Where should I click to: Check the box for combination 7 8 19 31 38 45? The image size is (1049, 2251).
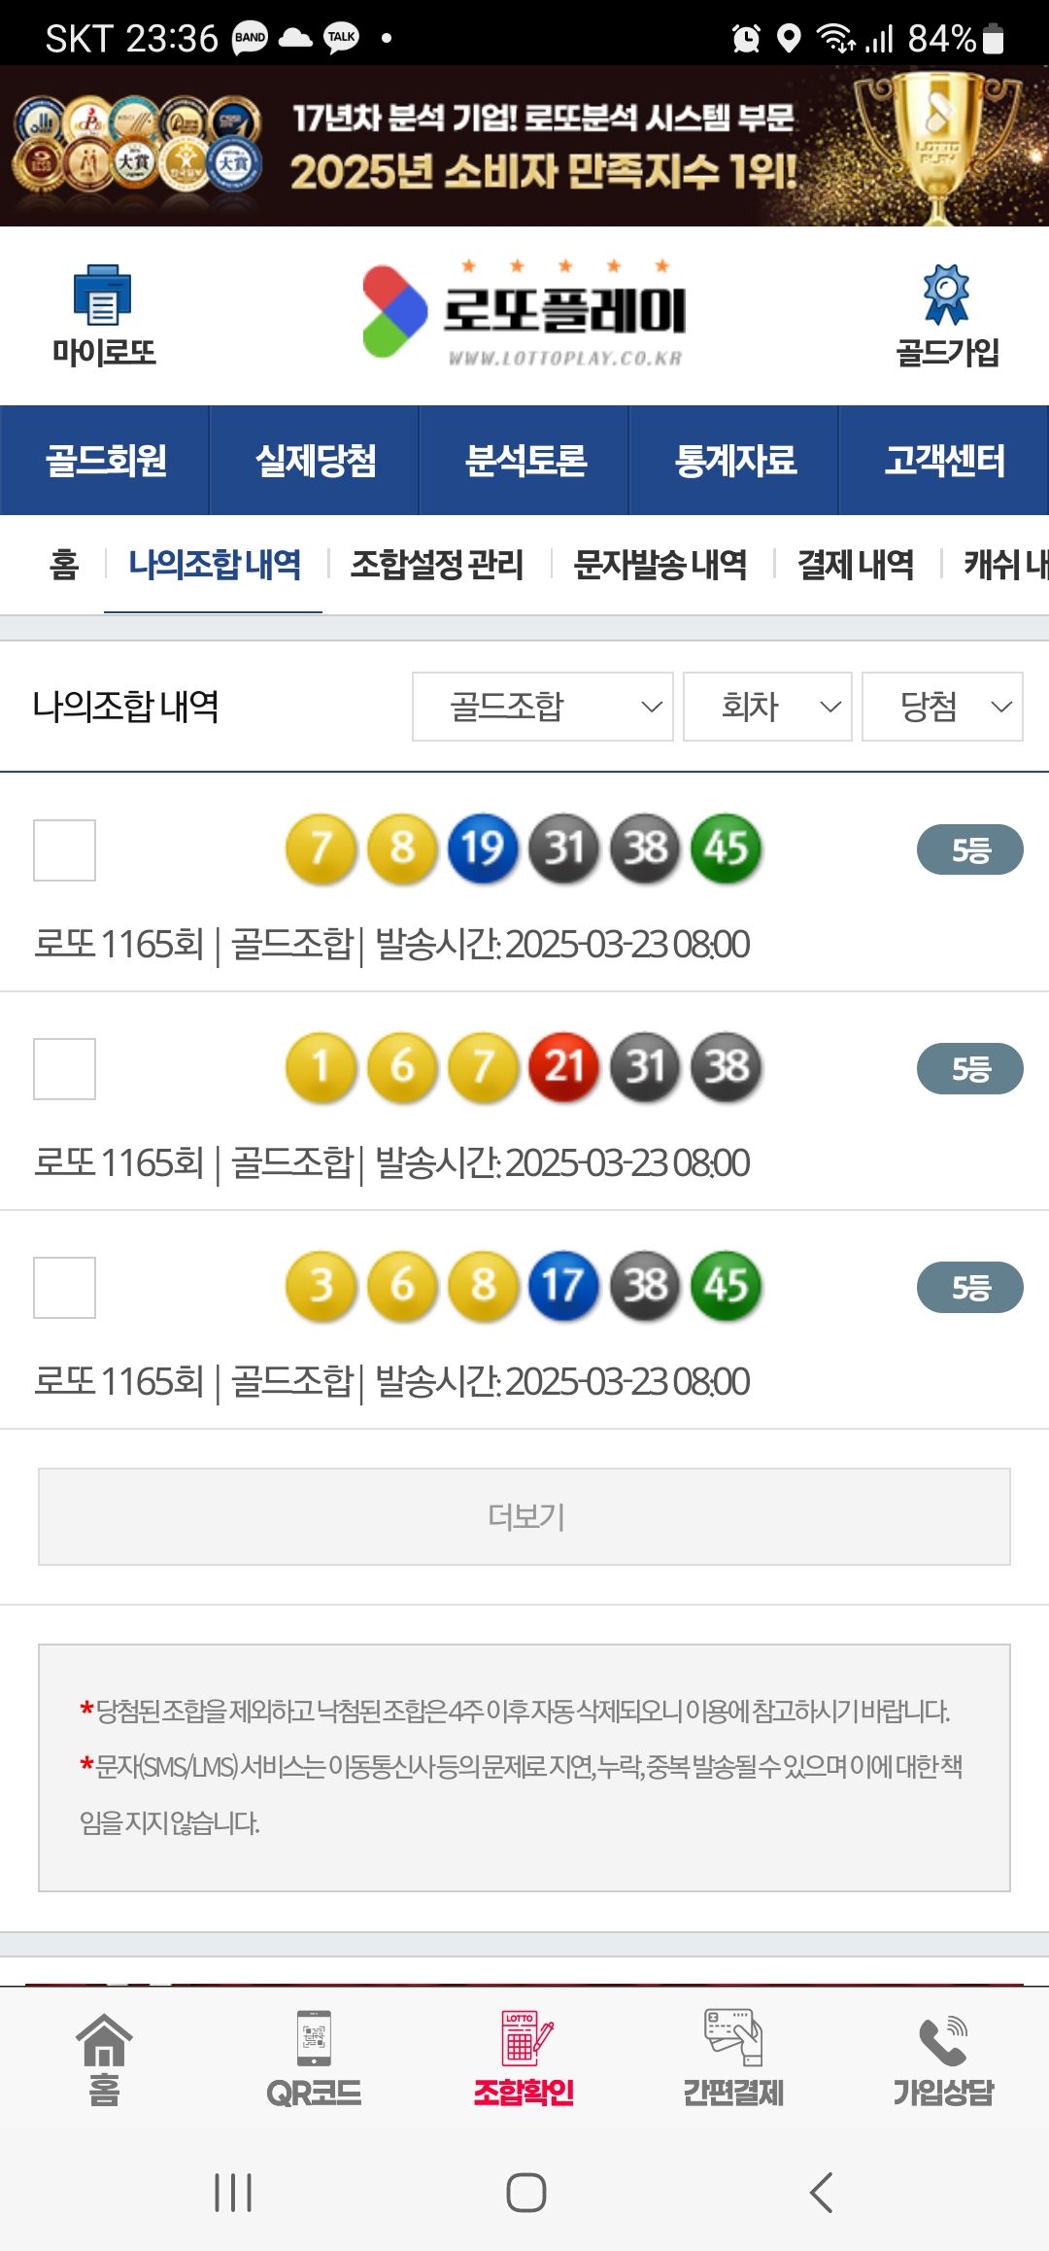(x=64, y=850)
